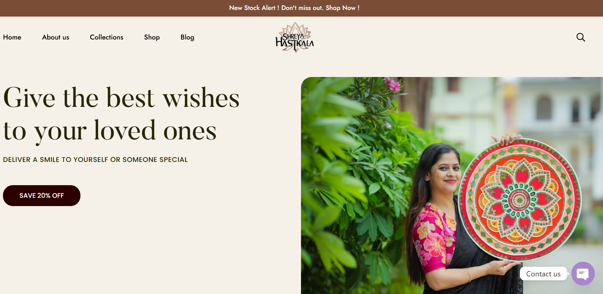Open the purple chat bubble icon

click(583, 273)
